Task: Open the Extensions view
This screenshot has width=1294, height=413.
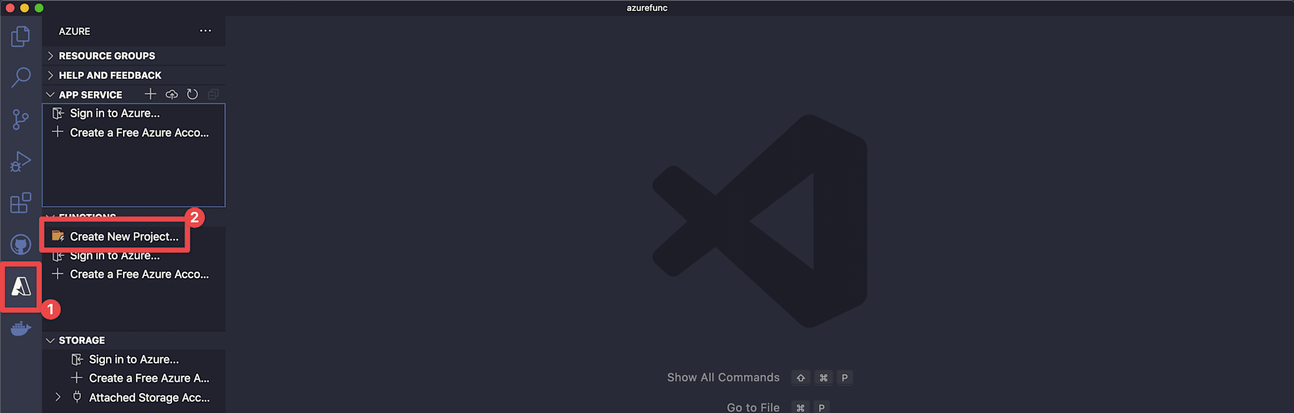Action: tap(21, 203)
